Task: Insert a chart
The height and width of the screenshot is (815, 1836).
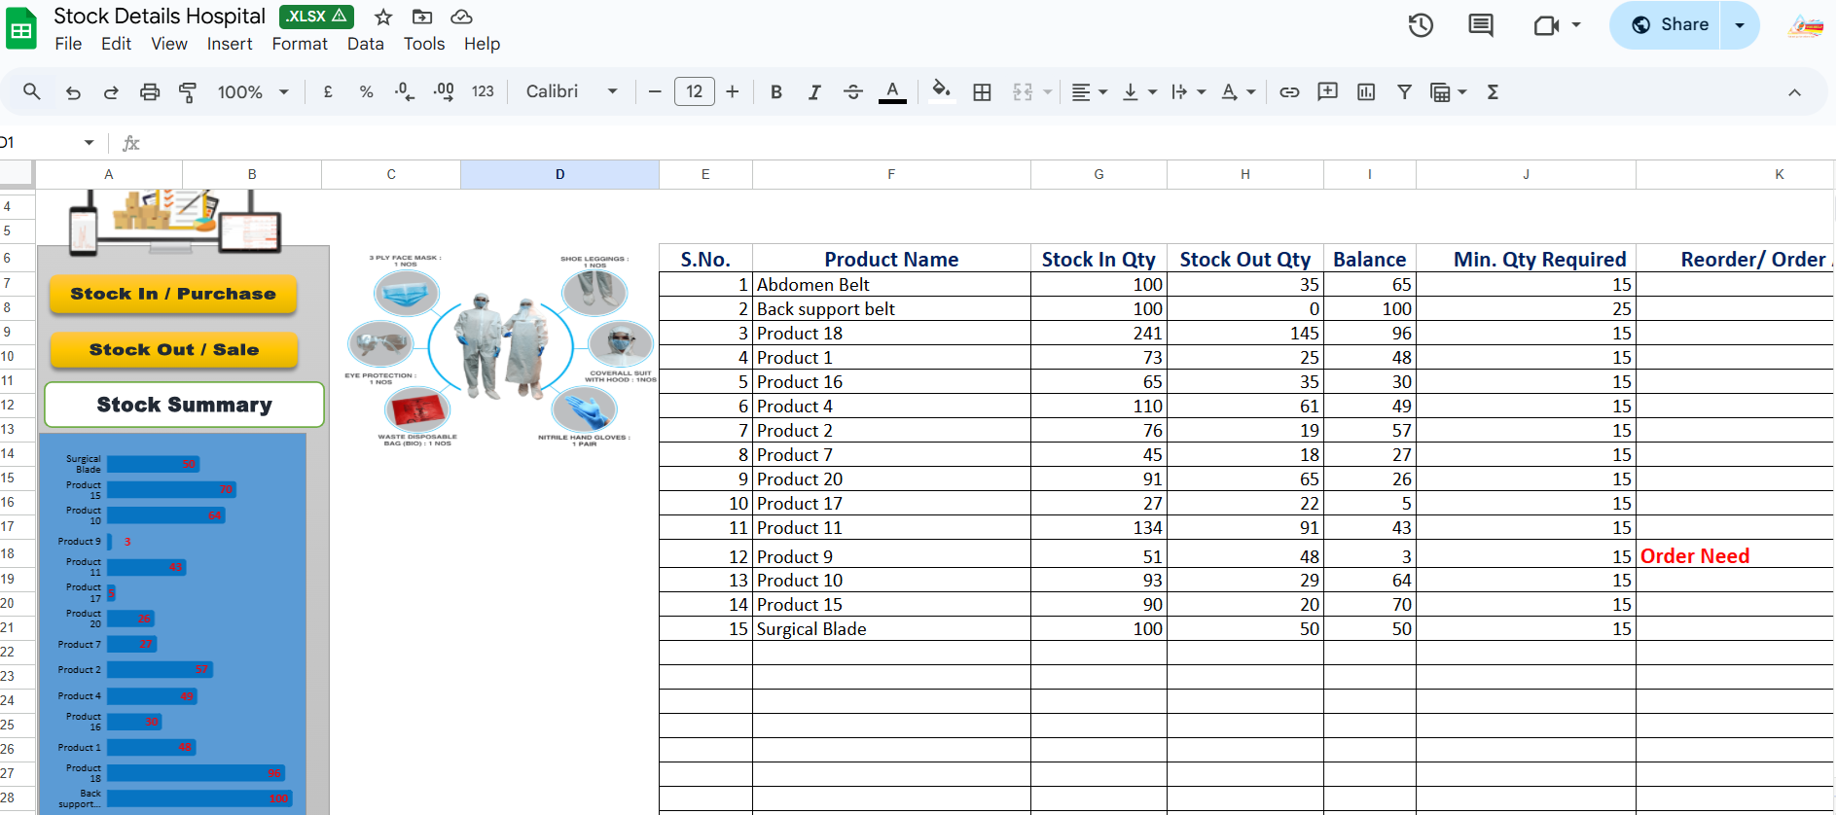Action: 1366,91
